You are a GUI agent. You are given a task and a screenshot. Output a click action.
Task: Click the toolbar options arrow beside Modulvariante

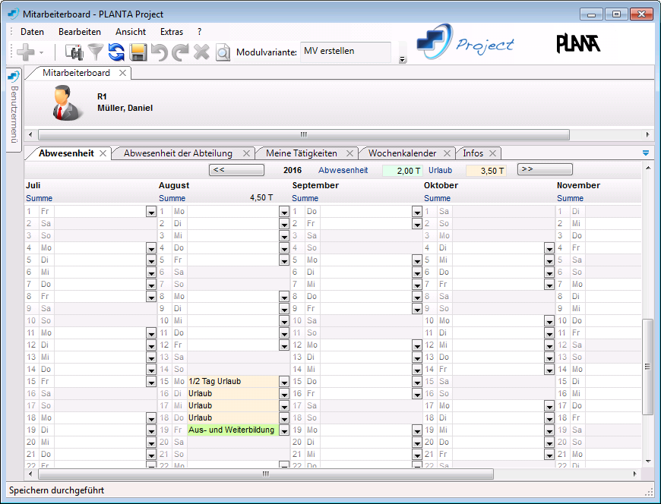(403, 59)
